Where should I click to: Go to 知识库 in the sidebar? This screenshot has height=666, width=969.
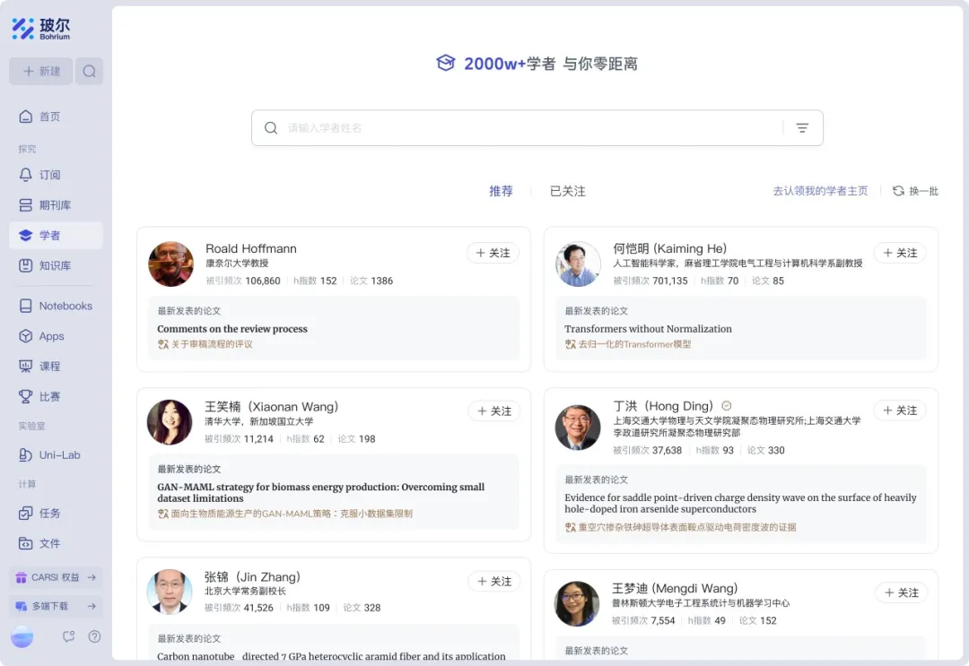56,265
